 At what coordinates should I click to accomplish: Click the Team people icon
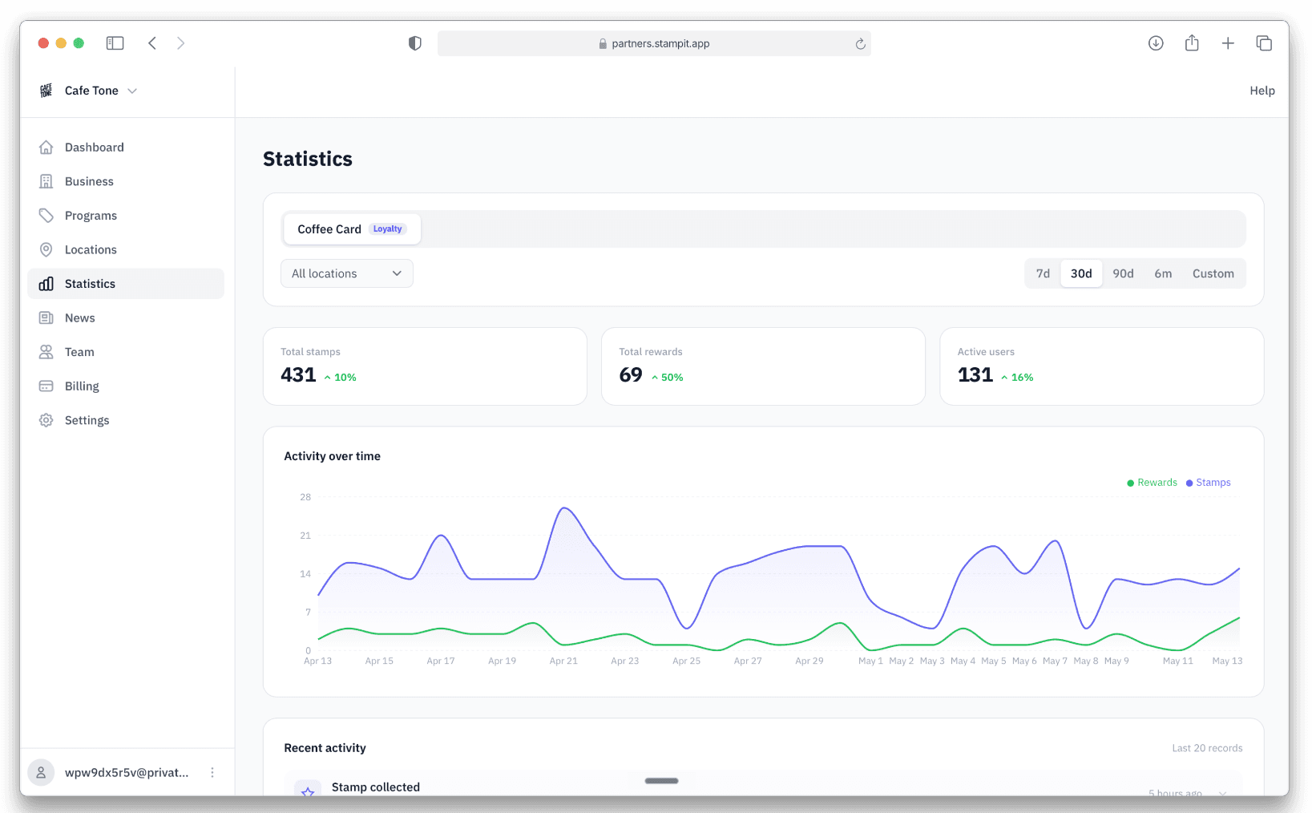click(46, 352)
